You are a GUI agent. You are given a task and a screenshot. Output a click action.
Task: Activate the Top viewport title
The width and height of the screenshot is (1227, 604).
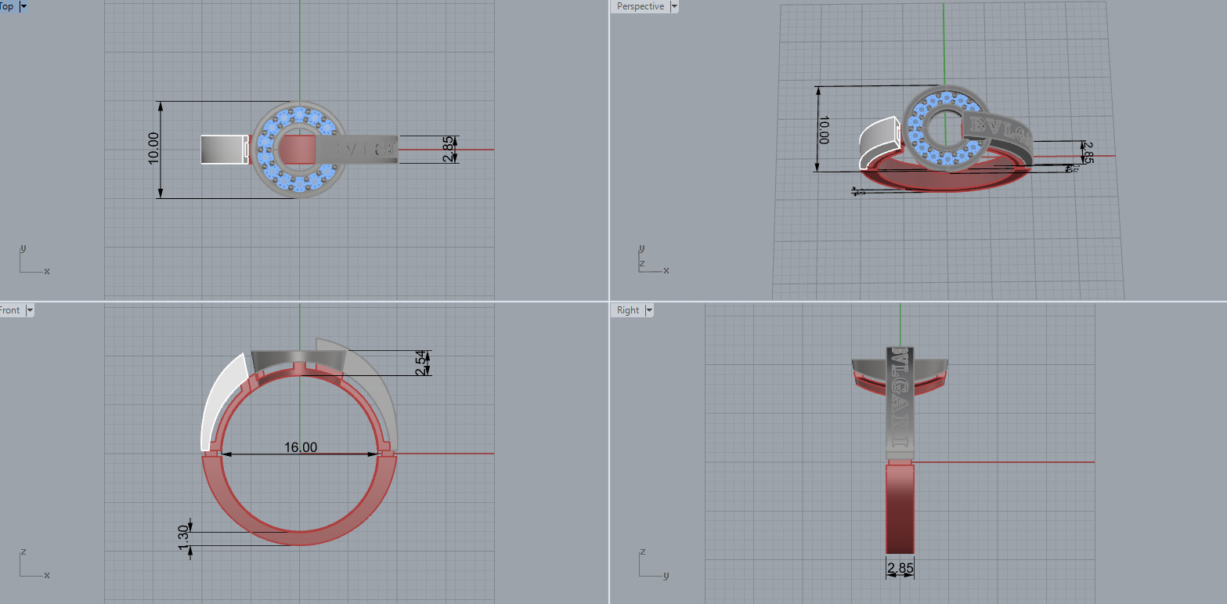click(7, 6)
